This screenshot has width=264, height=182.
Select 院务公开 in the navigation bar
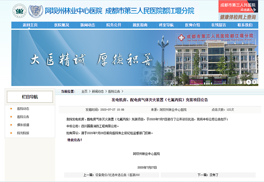click(x=114, y=25)
